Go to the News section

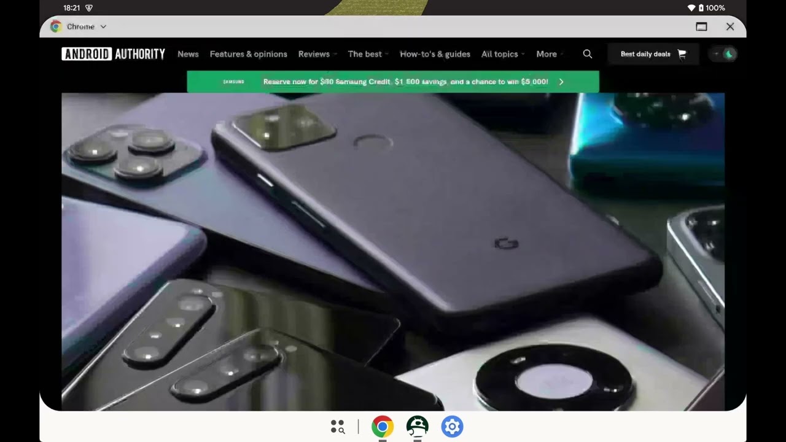(188, 54)
